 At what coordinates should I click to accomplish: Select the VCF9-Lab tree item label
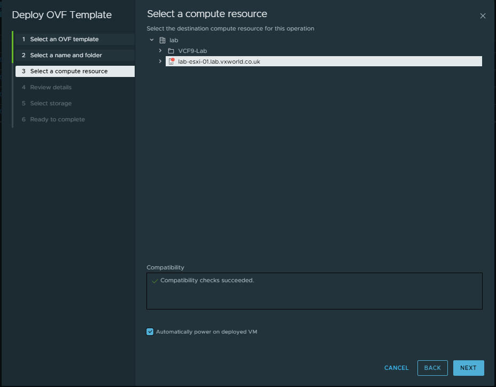pos(192,51)
